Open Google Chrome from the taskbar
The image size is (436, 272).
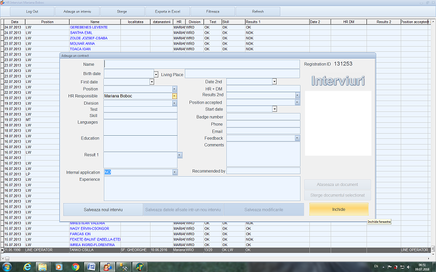[76, 266]
